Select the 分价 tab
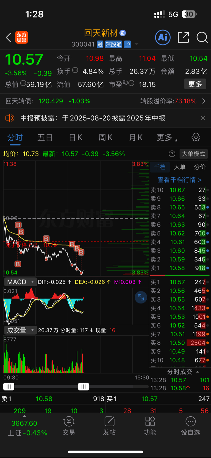The width and height of the screenshot is (211, 458). tap(200, 167)
